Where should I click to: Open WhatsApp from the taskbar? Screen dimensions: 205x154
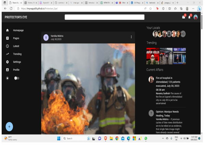(146, 138)
